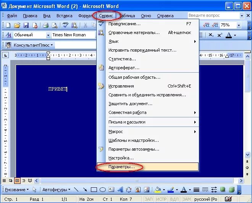Apply subscript formatting
252x203 pixels.
pos(211,35)
